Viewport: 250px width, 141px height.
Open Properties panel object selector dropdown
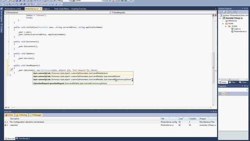(247, 90)
